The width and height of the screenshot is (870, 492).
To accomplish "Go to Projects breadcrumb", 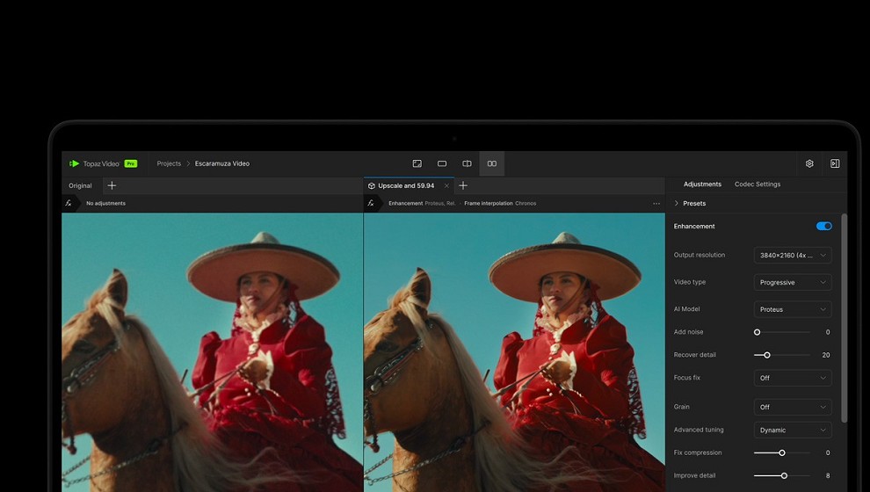I will [x=169, y=163].
